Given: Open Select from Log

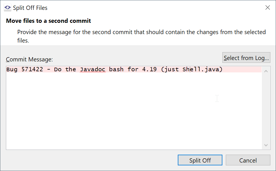Looking at the screenshot, I should tap(246, 58).
